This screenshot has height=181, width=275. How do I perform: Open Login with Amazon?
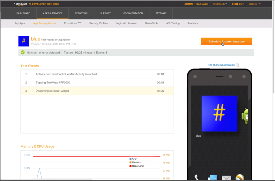click(x=126, y=23)
